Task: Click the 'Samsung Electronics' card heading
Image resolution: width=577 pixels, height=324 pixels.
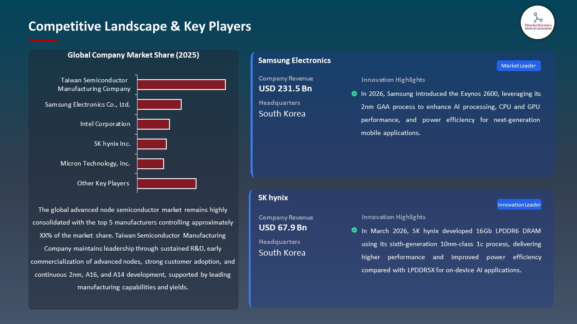Action: click(x=294, y=60)
